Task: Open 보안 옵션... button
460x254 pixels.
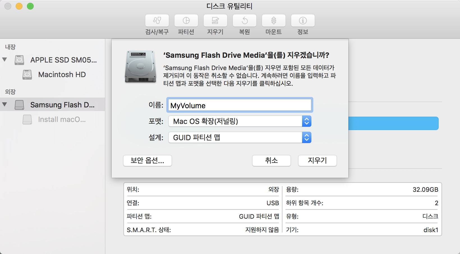Action: point(148,161)
